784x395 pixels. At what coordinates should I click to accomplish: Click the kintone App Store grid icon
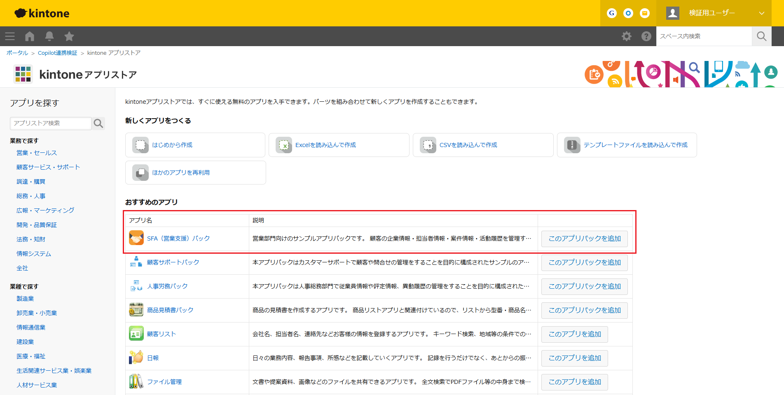click(x=23, y=74)
